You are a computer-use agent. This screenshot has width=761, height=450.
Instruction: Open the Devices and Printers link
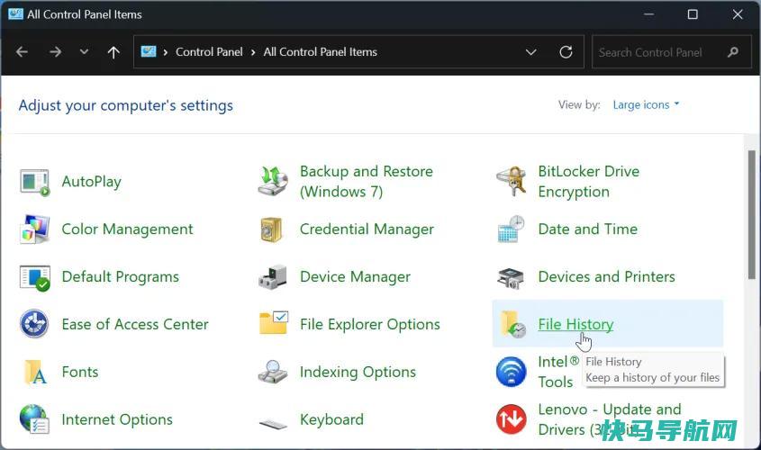coord(607,276)
